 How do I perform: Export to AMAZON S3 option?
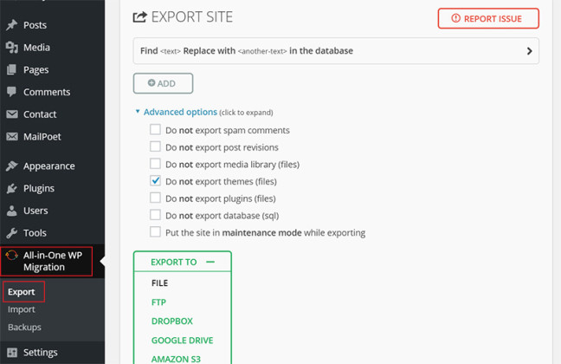click(x=176, y=359)
